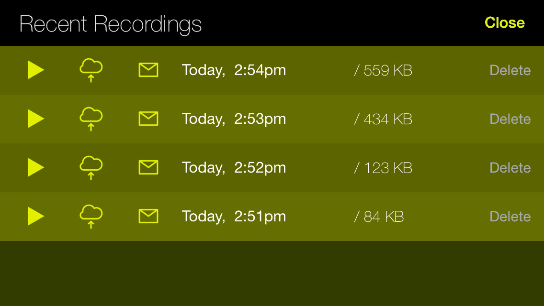544x306 pixels.
Task: Email the 2:54pm recording
Action: pyautogui.click(x=148, y=70)
